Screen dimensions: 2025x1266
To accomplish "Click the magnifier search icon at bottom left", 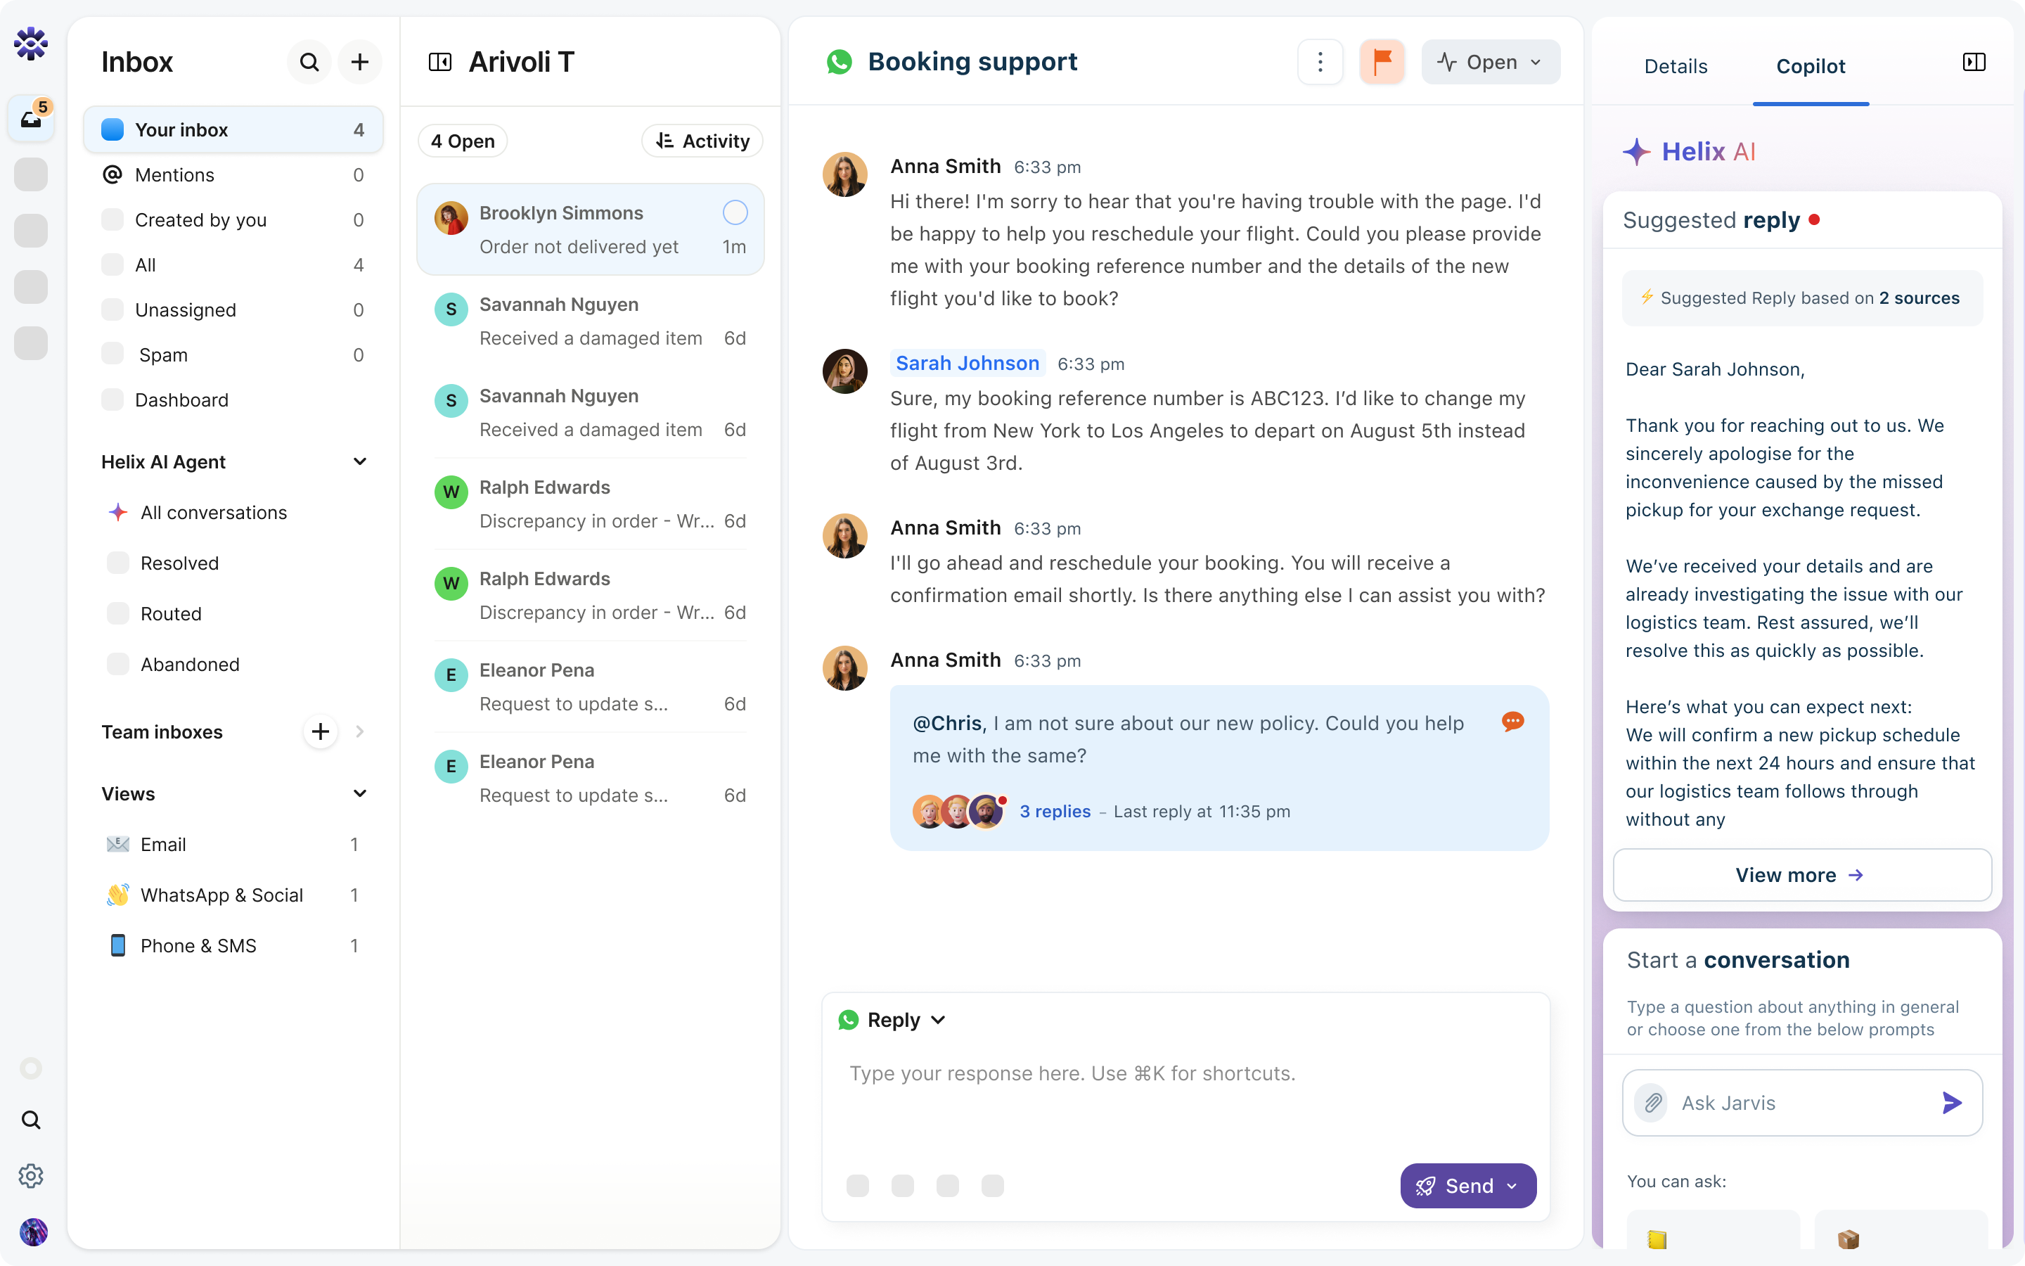I will [x=31, y=1118].
